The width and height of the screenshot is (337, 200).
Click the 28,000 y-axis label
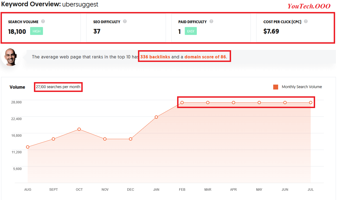coord(16,102)
